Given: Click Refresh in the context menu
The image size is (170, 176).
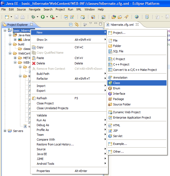Looking at the screenshot, I should coord(69,98).
